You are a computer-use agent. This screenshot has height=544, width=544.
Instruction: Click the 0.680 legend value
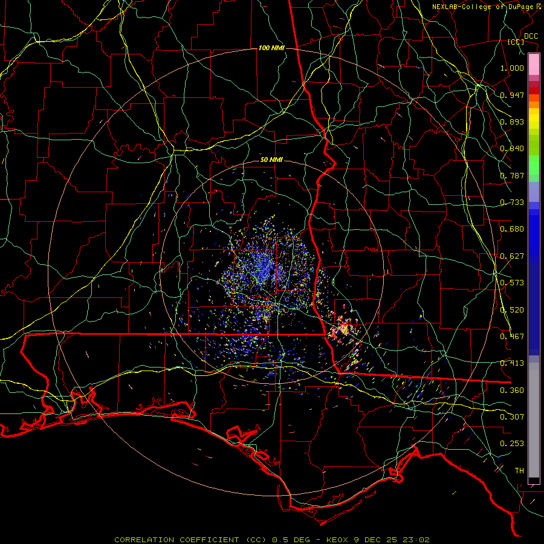(512, 228)
